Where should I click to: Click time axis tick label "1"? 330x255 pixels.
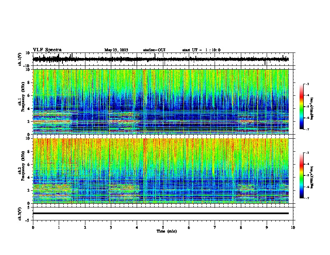click(x=59, y=227)
